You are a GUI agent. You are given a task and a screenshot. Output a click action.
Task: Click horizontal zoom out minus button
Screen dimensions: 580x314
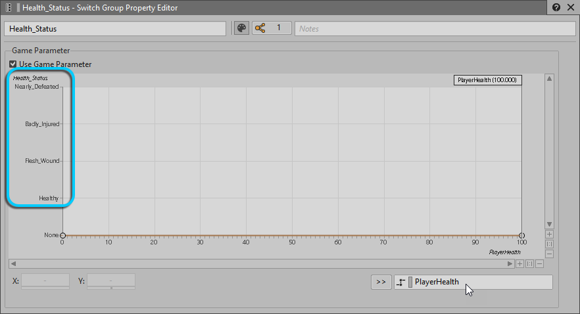point(539,264)
